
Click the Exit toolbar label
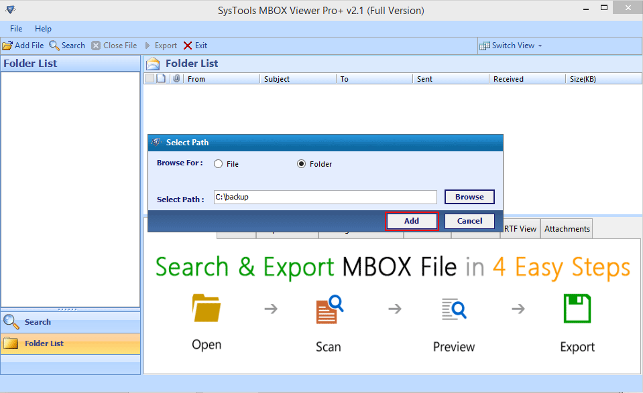tap(201, 46)
